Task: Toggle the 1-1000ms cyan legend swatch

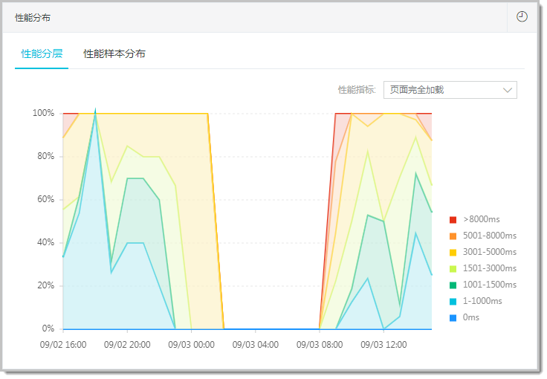Action: [453, 302]
